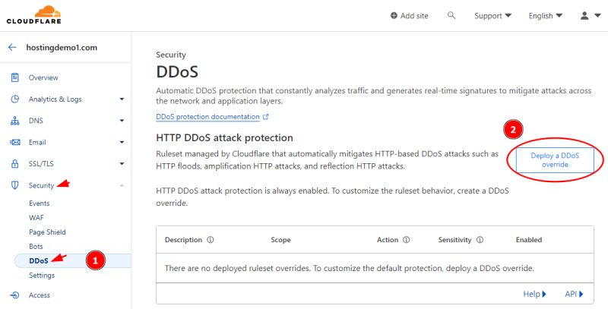
Task: Click the external link icon beside documentation
Action: click(x=265, y=117)
